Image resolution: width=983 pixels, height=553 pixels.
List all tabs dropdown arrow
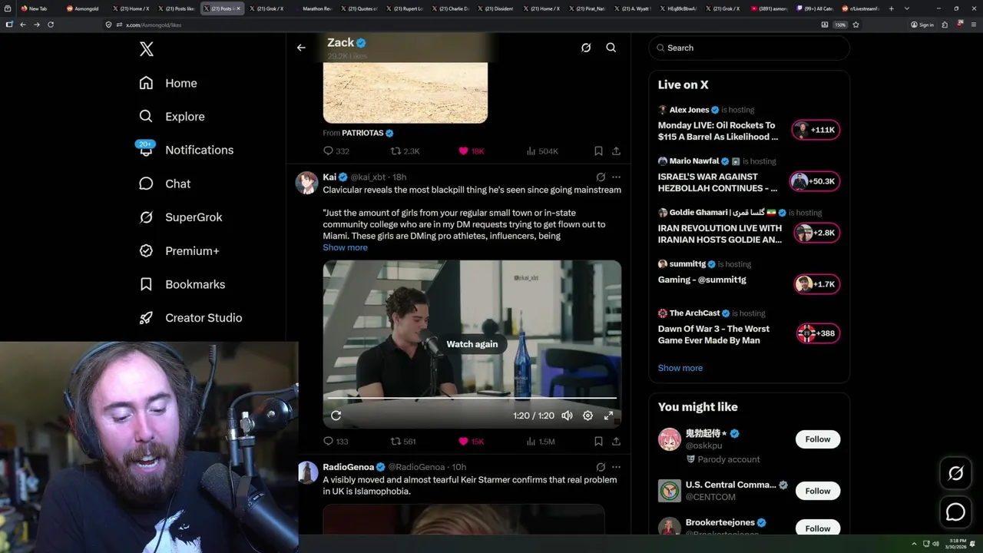(x=908, y=8)
